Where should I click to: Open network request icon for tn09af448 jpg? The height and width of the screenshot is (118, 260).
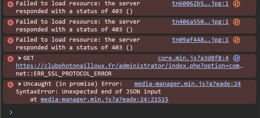click(x=237, y=40)
